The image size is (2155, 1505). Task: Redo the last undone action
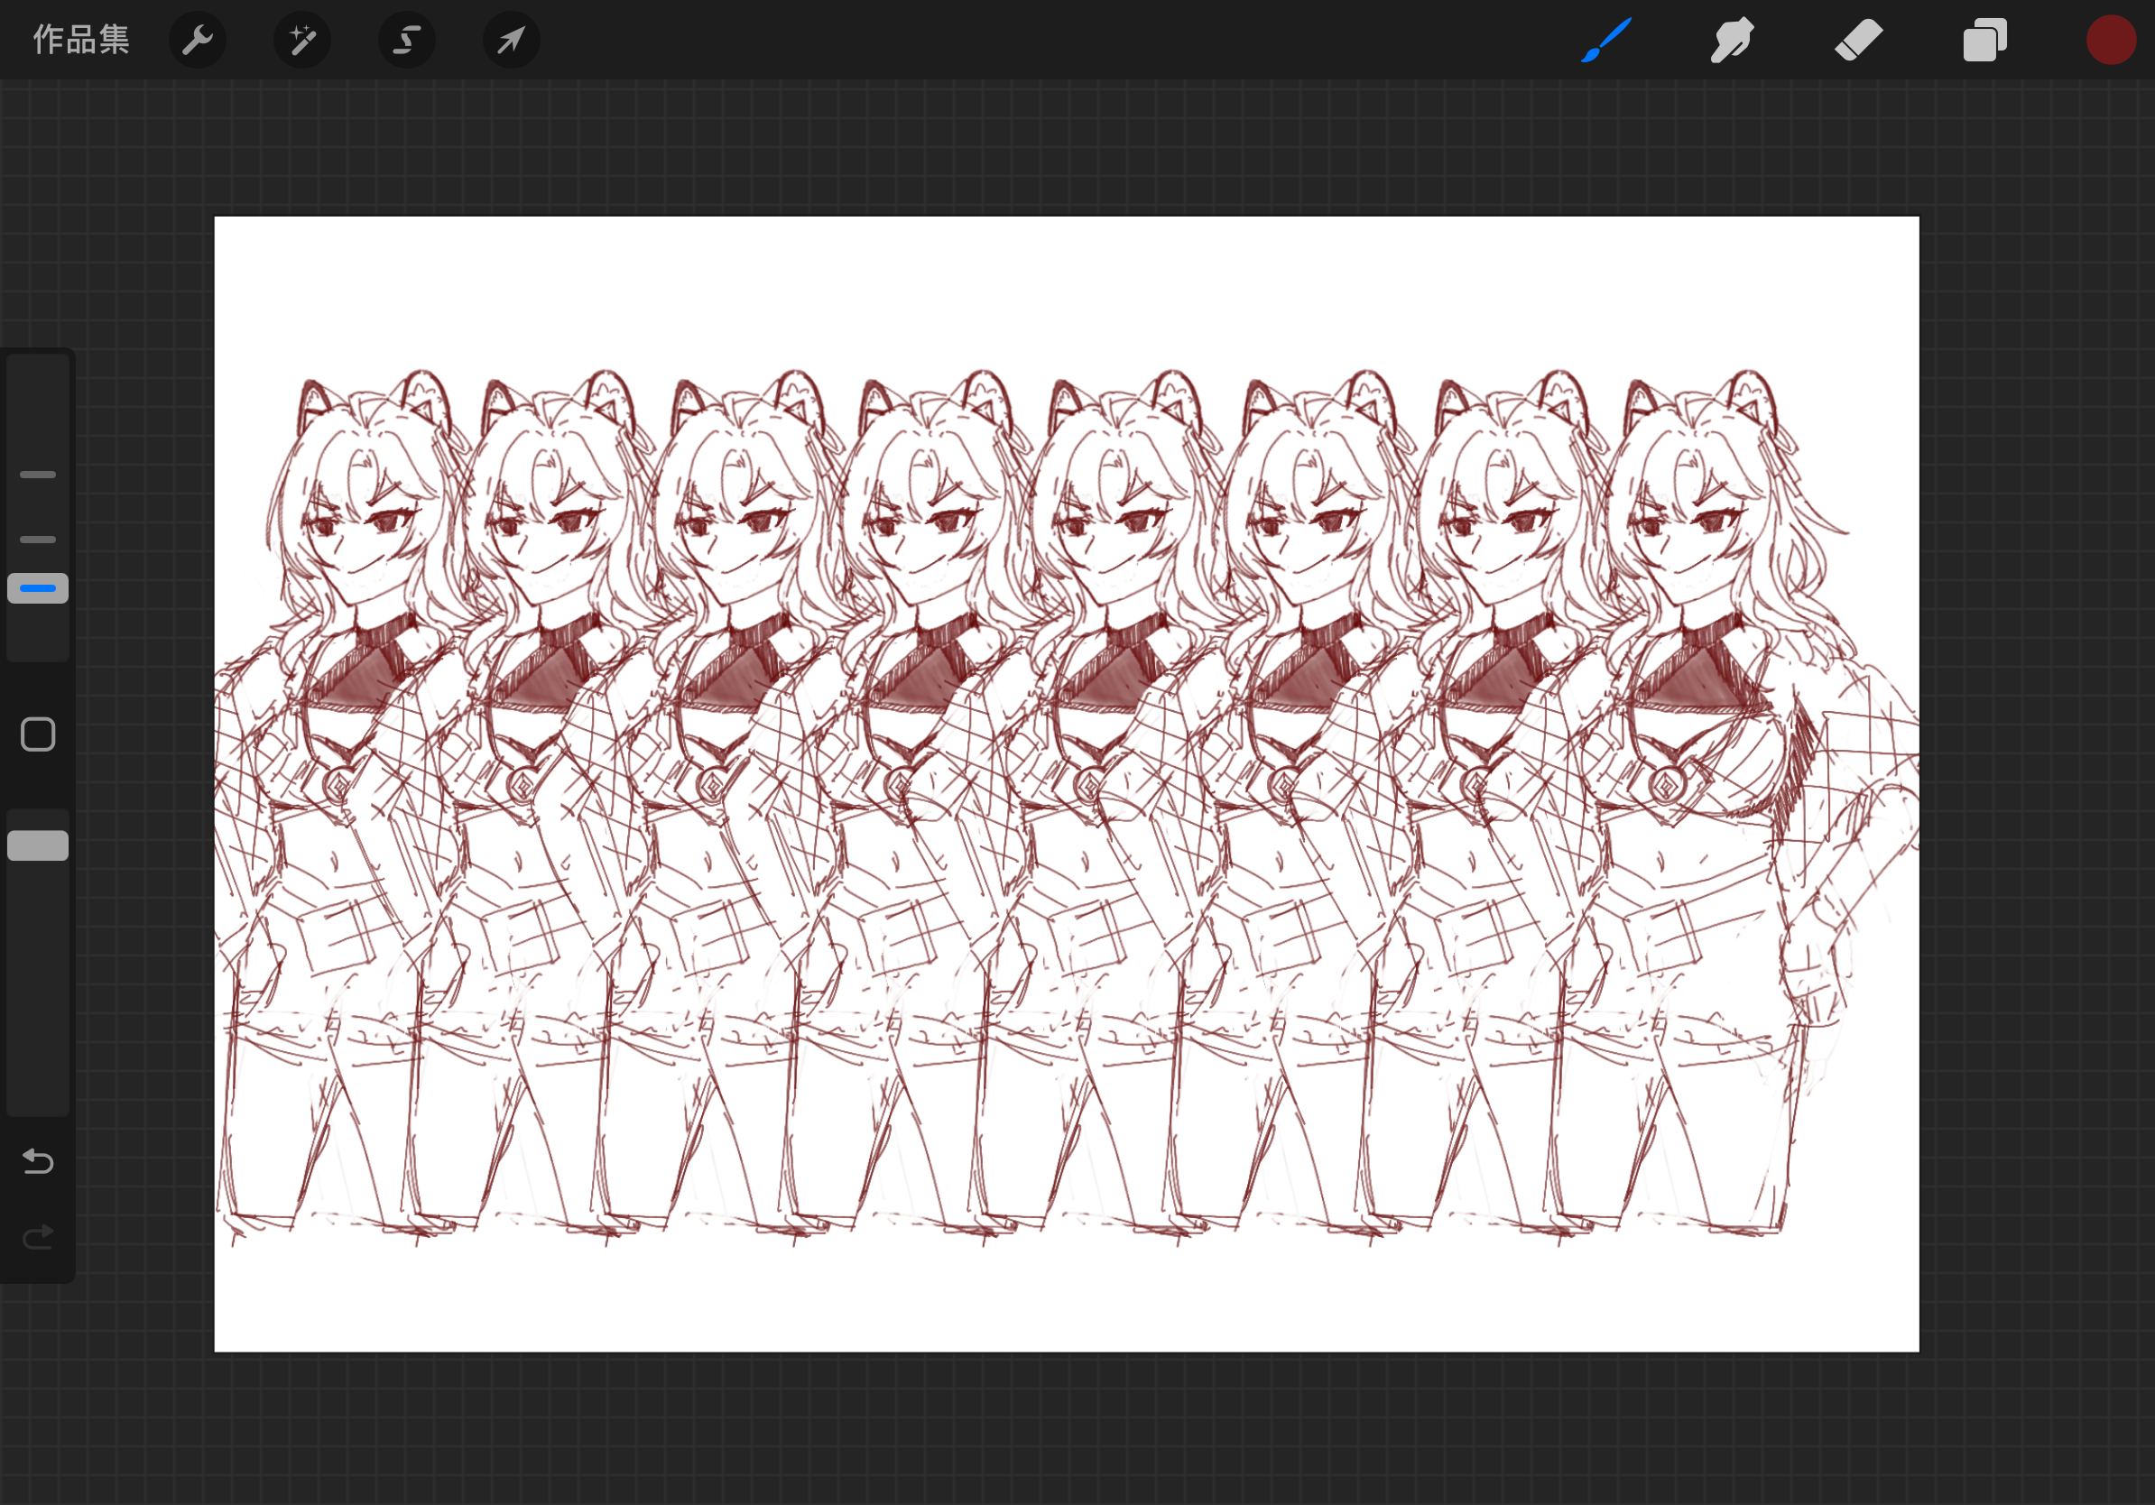38,1238
